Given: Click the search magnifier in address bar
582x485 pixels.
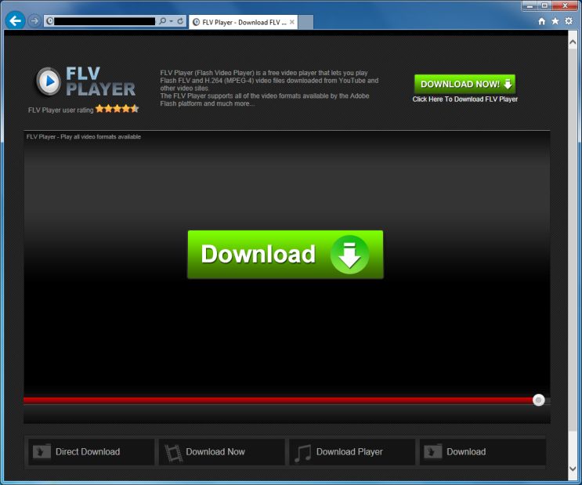Looking at the screenshot, I should (x=162, y=21).
